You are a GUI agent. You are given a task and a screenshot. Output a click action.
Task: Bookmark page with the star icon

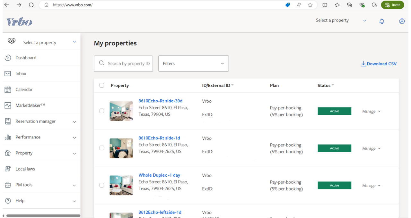pos(310,5)
